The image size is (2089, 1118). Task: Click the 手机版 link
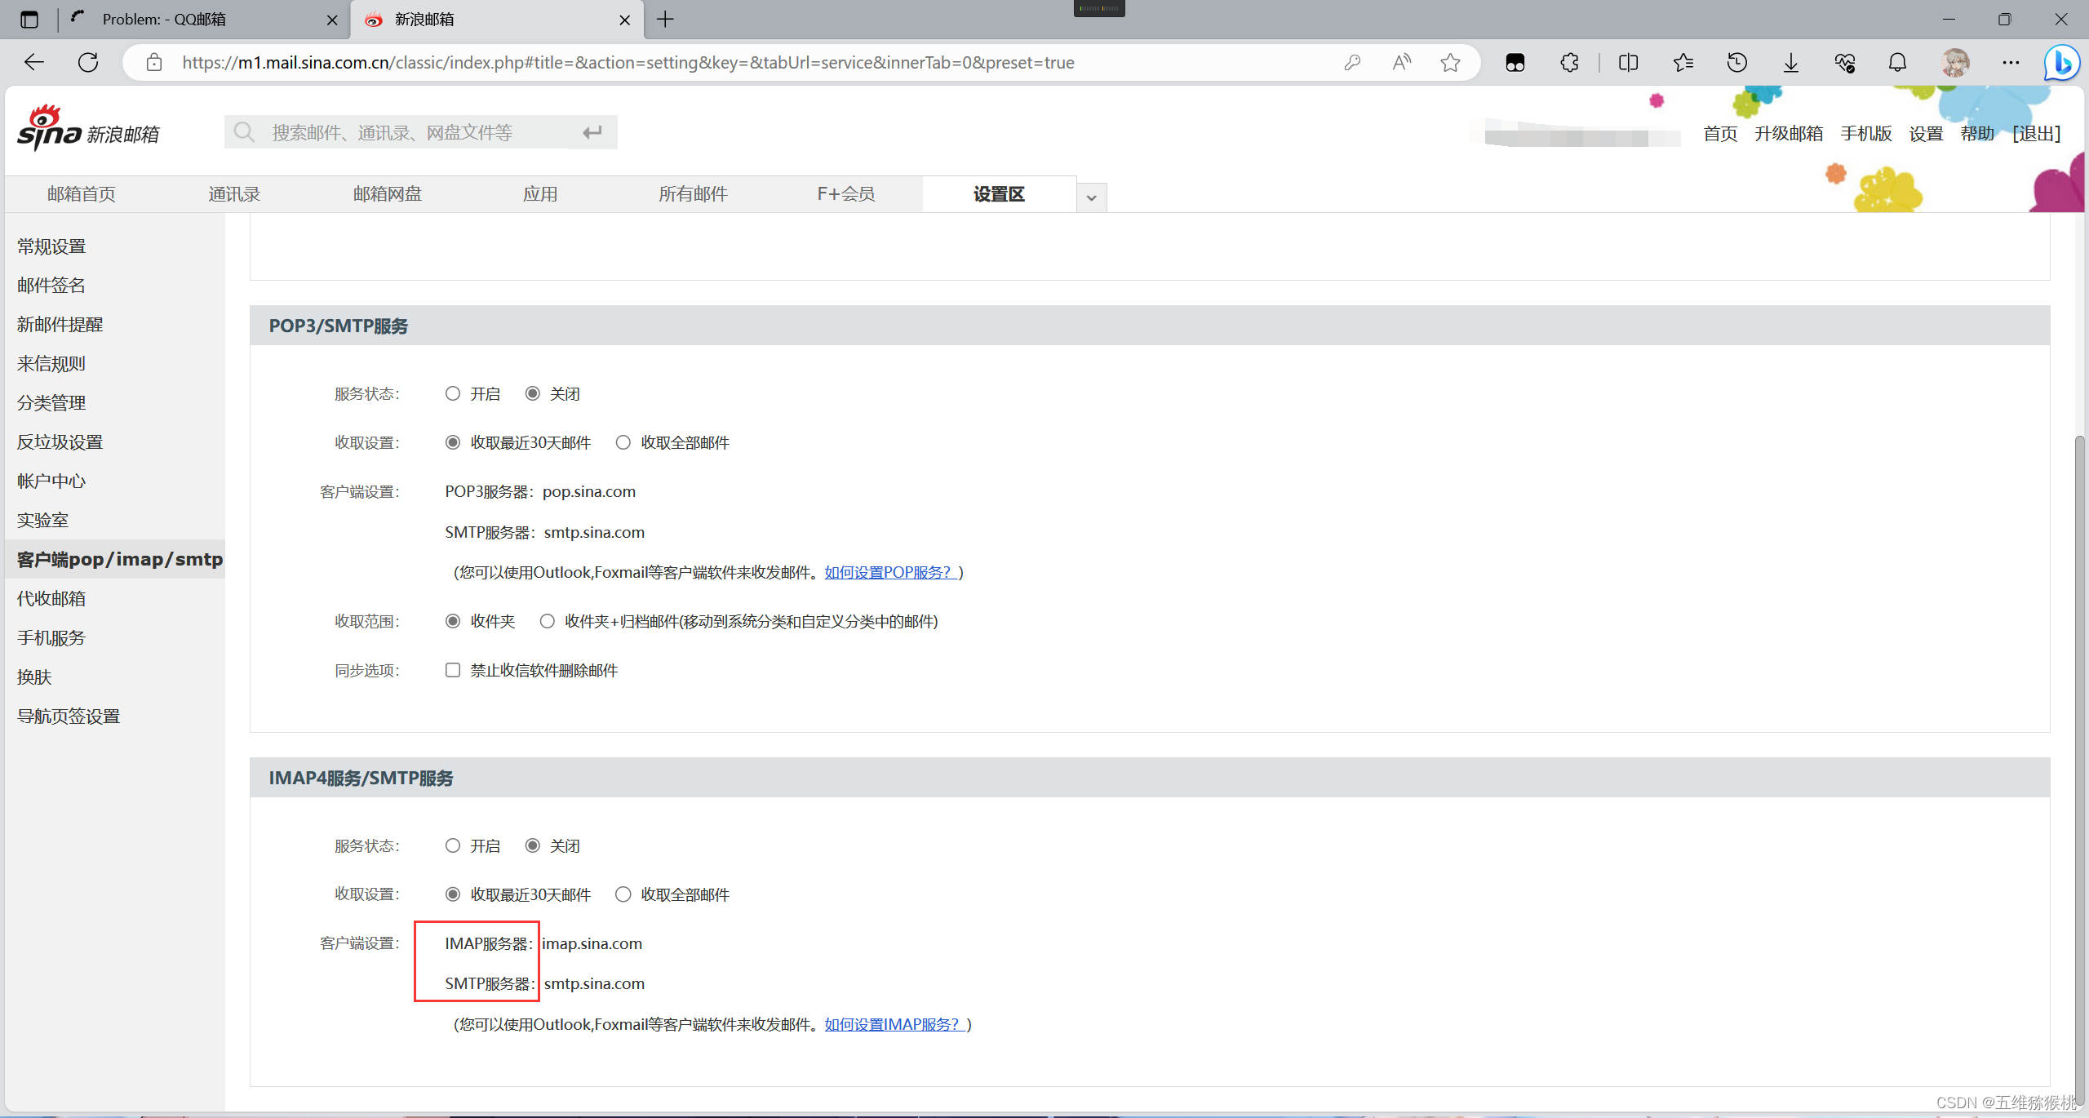(1865, 134)
